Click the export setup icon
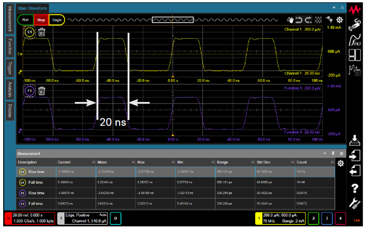Image resolution: width=366 pixels, height=229 pixels. point(355,171)
